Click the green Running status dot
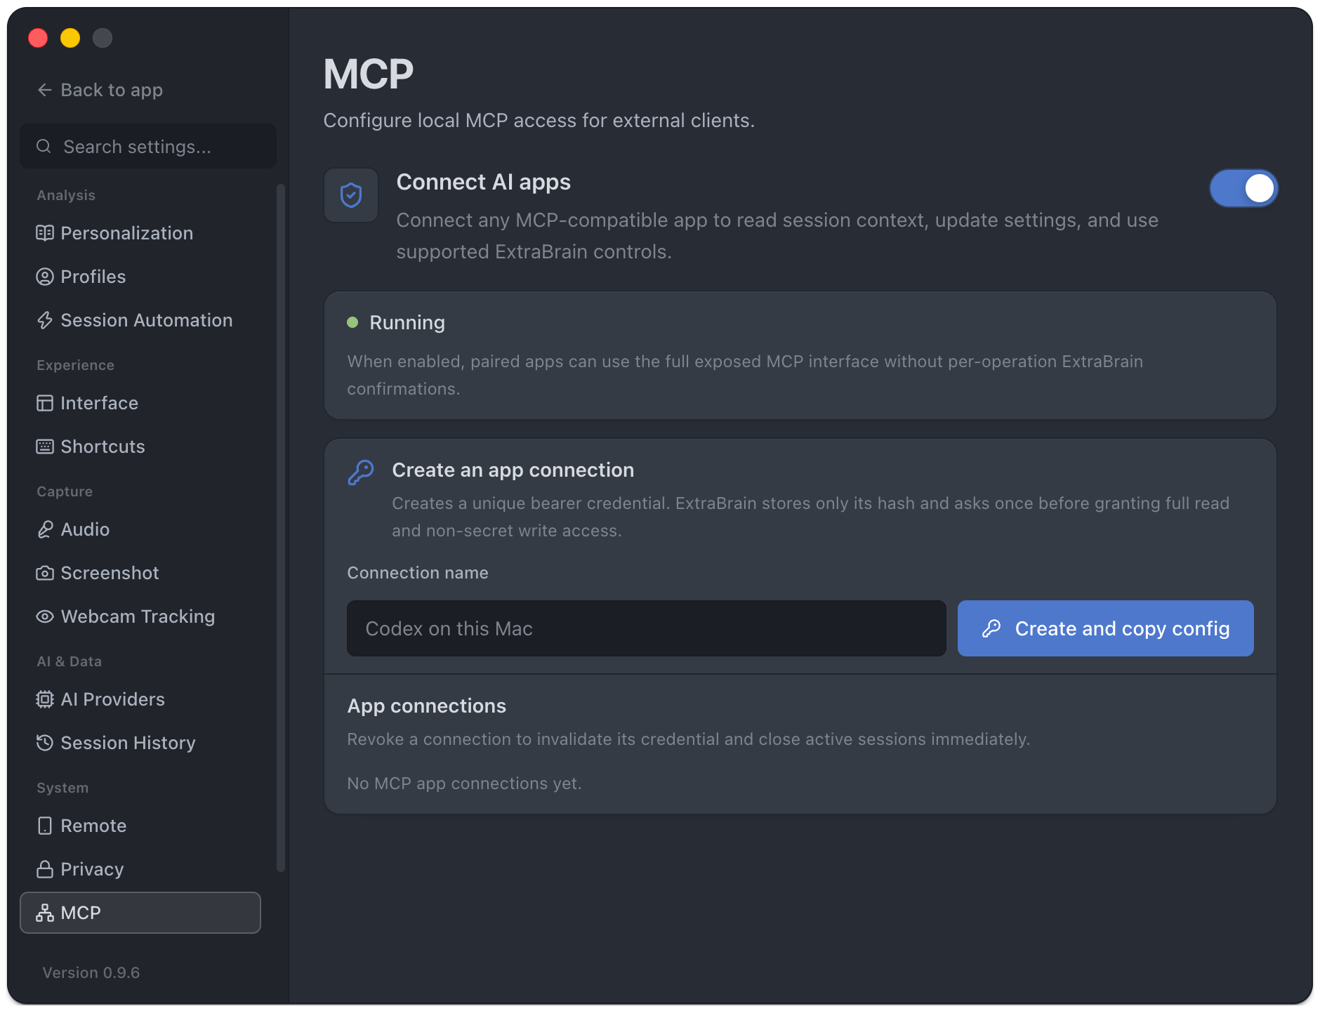 point(353,322)
